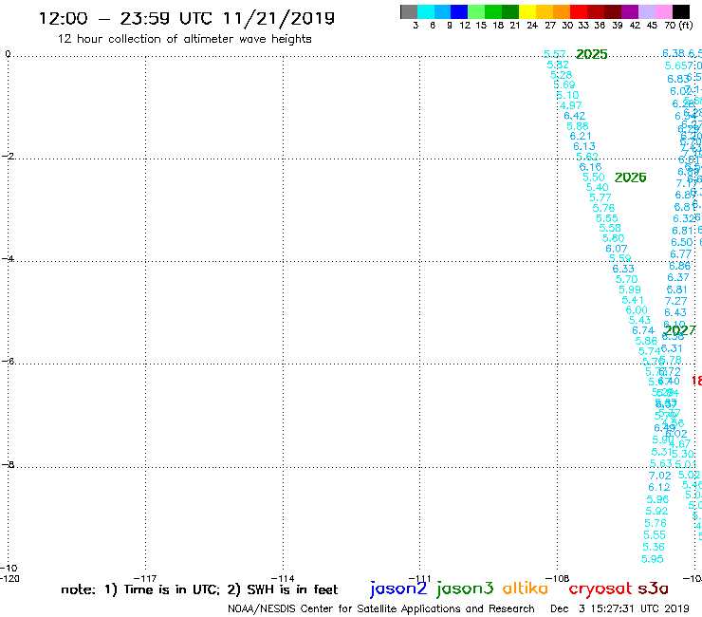Pick the light green legend swatch
Viewport: 702px width, 617px height.
[477, 11]
